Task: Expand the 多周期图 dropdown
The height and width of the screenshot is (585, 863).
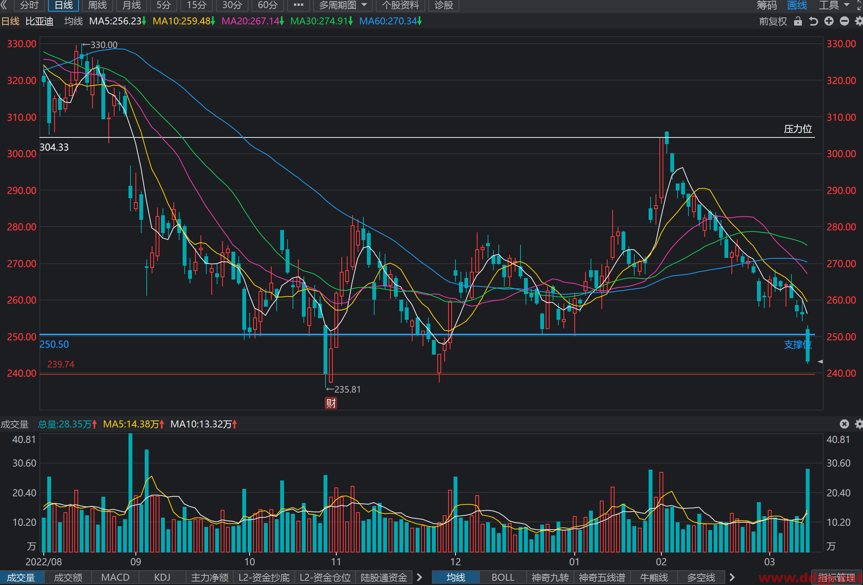Action: tap(343, 5)
